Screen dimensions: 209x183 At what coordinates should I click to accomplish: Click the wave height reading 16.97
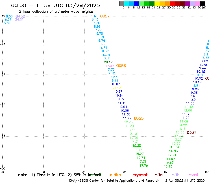140,154
